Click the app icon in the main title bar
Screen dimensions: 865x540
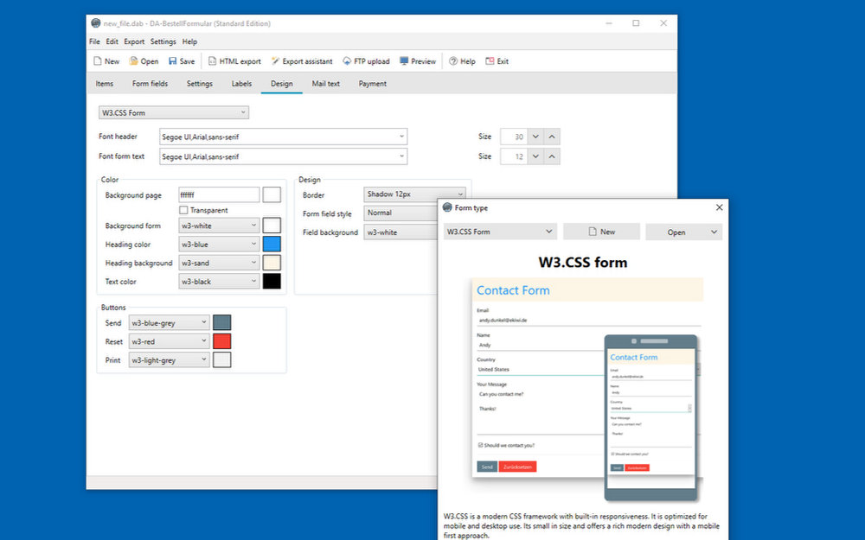[x=96, y=23]
